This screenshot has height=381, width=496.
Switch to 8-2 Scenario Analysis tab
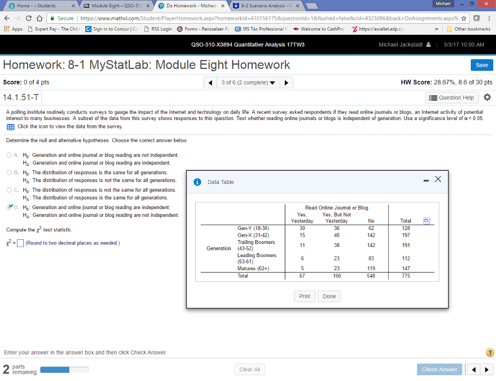(x=266, y=6)
